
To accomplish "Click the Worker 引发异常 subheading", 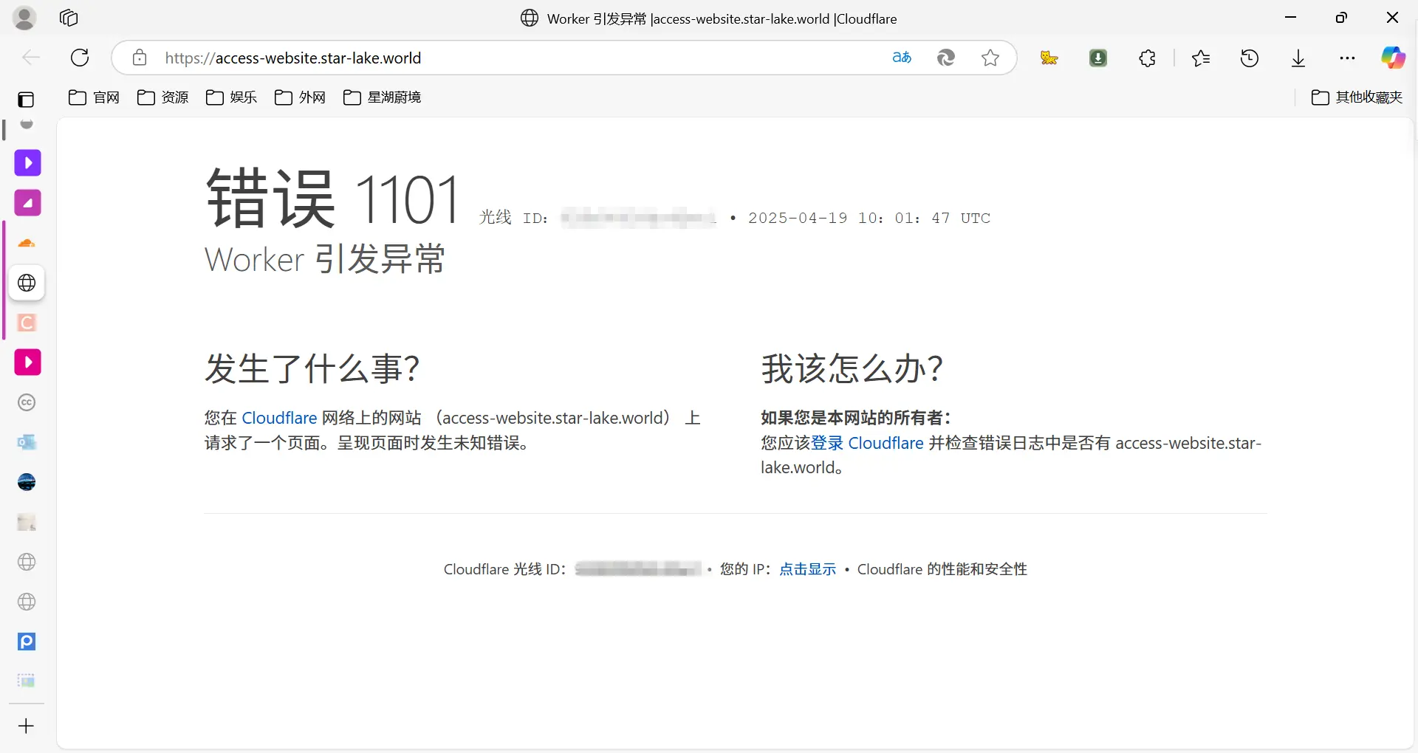I will (x=325, y=259).
